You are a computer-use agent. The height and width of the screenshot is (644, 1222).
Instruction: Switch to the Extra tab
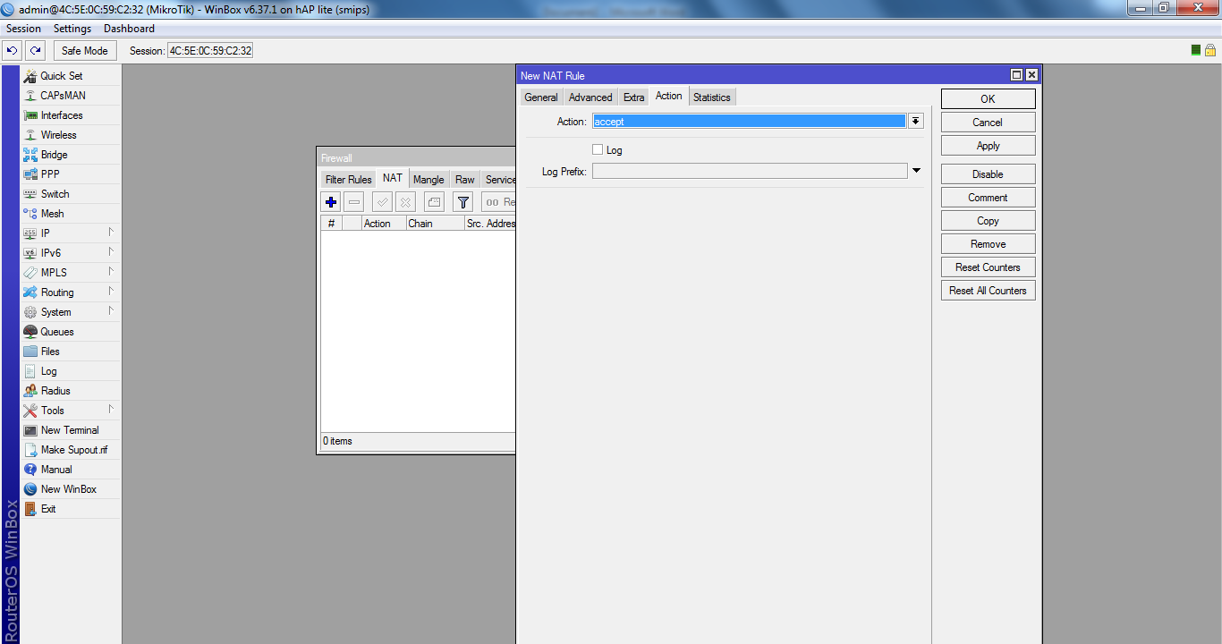633,97
